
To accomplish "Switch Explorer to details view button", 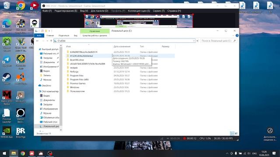I will coord(232,133).
